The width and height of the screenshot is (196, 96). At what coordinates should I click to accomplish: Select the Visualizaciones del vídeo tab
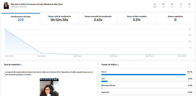click(x=21, y=19)
